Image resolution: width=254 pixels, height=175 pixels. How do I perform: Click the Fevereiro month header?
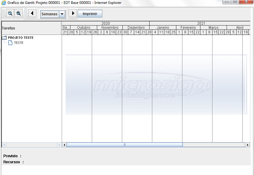188,28
